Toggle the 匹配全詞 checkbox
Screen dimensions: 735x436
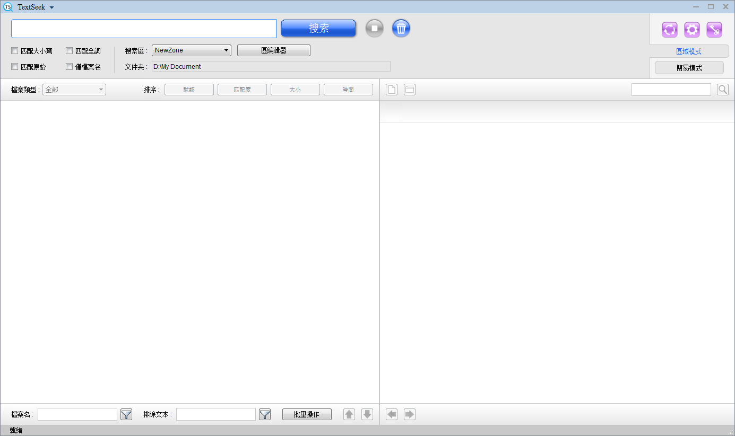point(70,51)
